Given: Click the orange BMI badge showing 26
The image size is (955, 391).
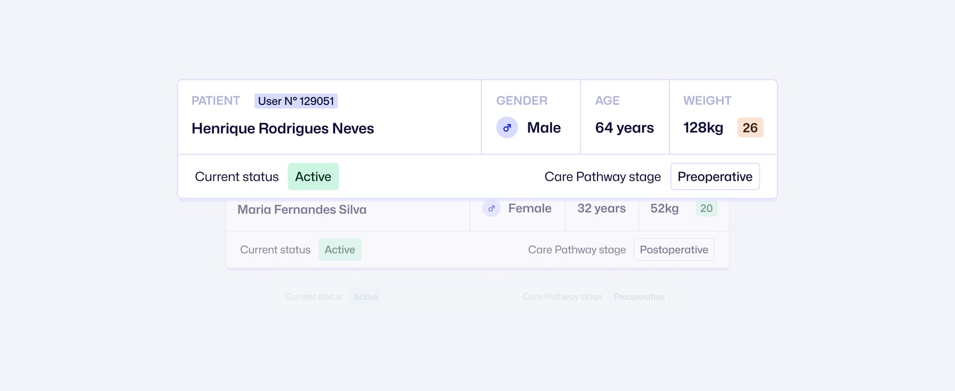Looking at the screenshot, I should click(750, 127).
